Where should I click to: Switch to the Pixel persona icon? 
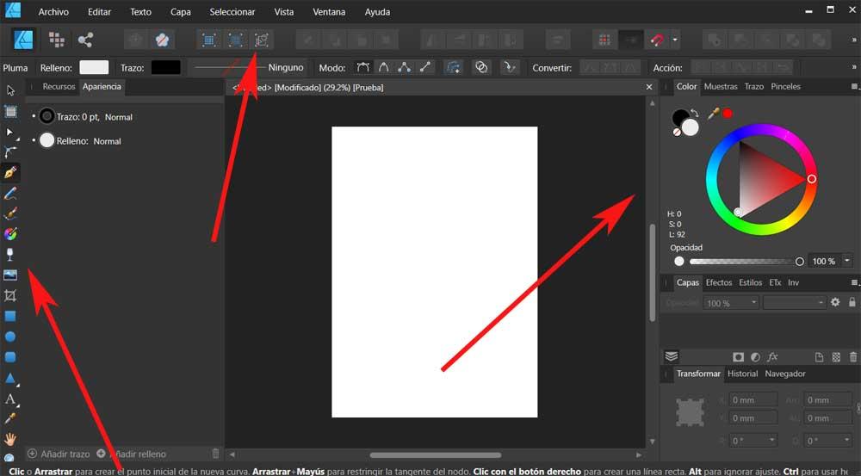click(57, 40)
